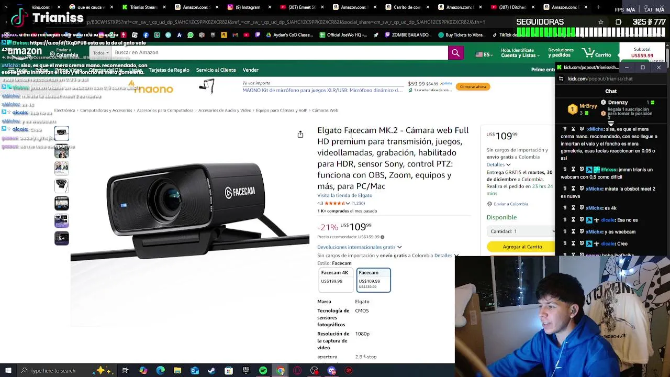Open Task View on the taskbar
This screenshot has height=377, width=670.
(126, 371)
